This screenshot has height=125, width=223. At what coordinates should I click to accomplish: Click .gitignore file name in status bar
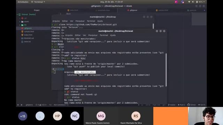29,105
